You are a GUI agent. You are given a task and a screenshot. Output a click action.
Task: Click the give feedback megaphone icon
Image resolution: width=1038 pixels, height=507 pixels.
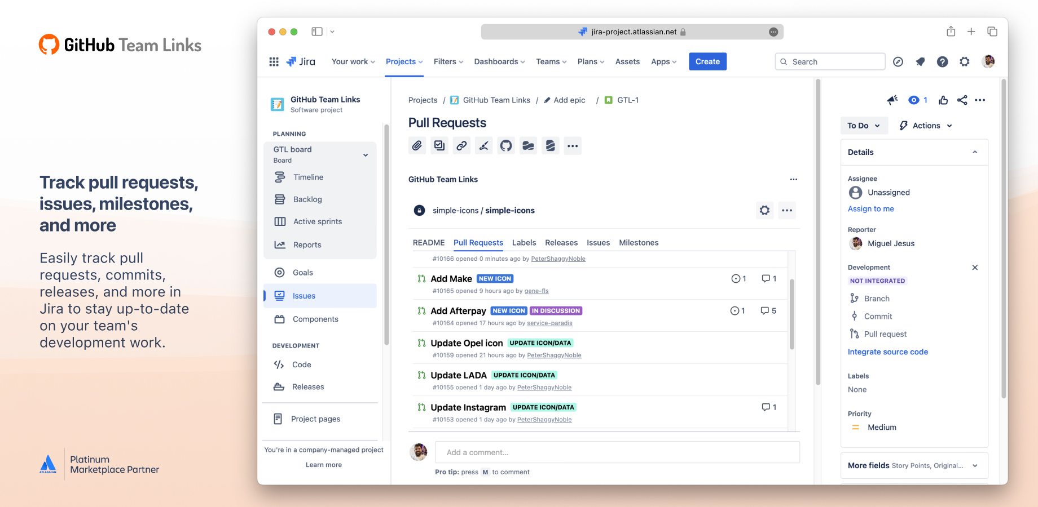(x=892, y=100)
